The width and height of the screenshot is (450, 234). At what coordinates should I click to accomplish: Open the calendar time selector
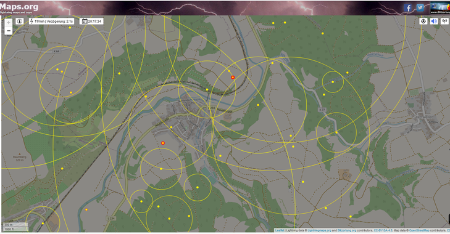click(91, 21)
